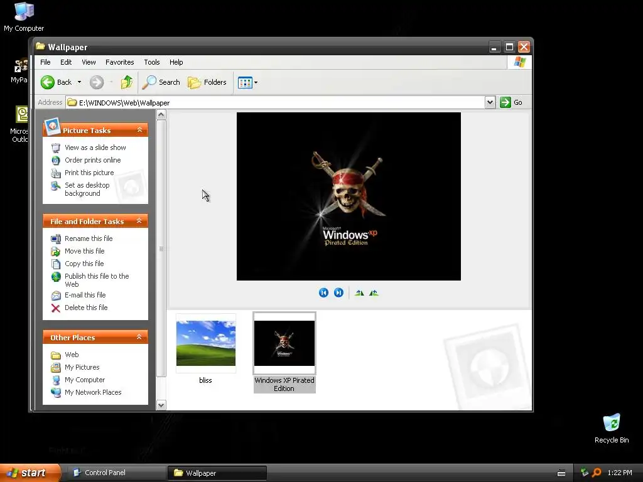The height and width of the screenshot is (482, 643).
Task: Switch to Control Panel taskbar button
Action: tap(117, 473)
